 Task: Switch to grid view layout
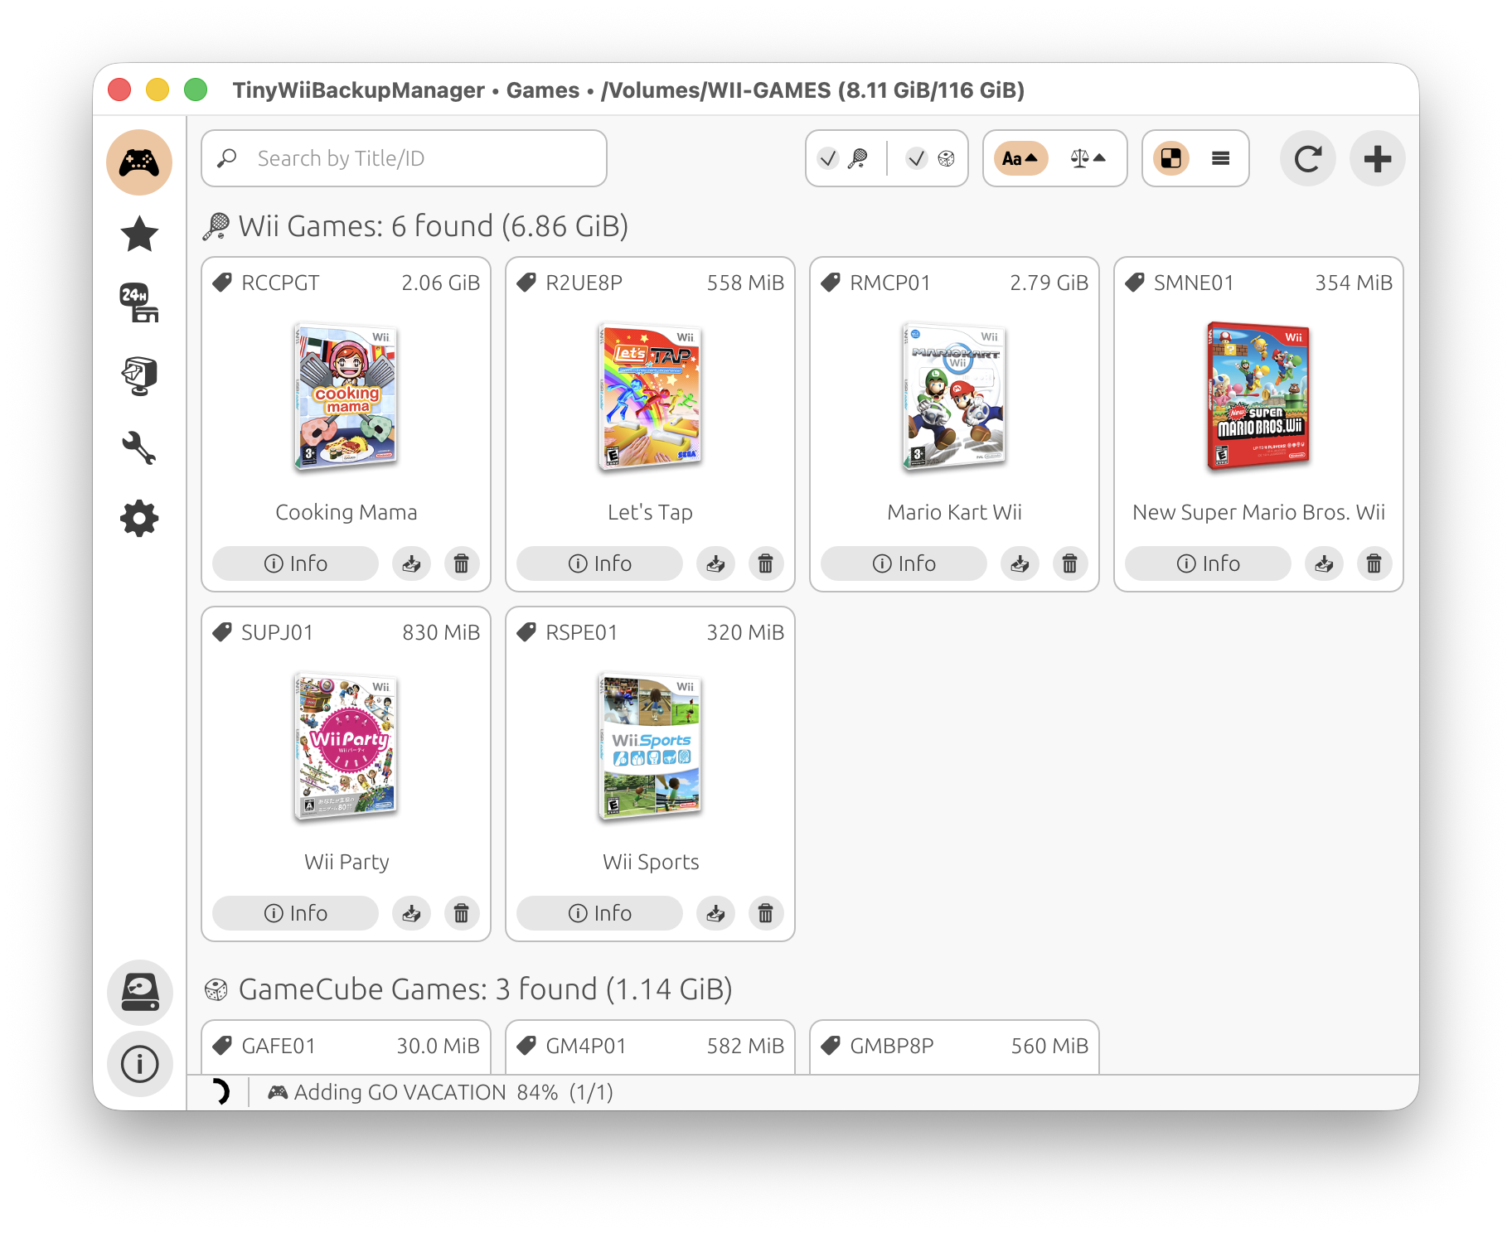[x=1170, y=158]
